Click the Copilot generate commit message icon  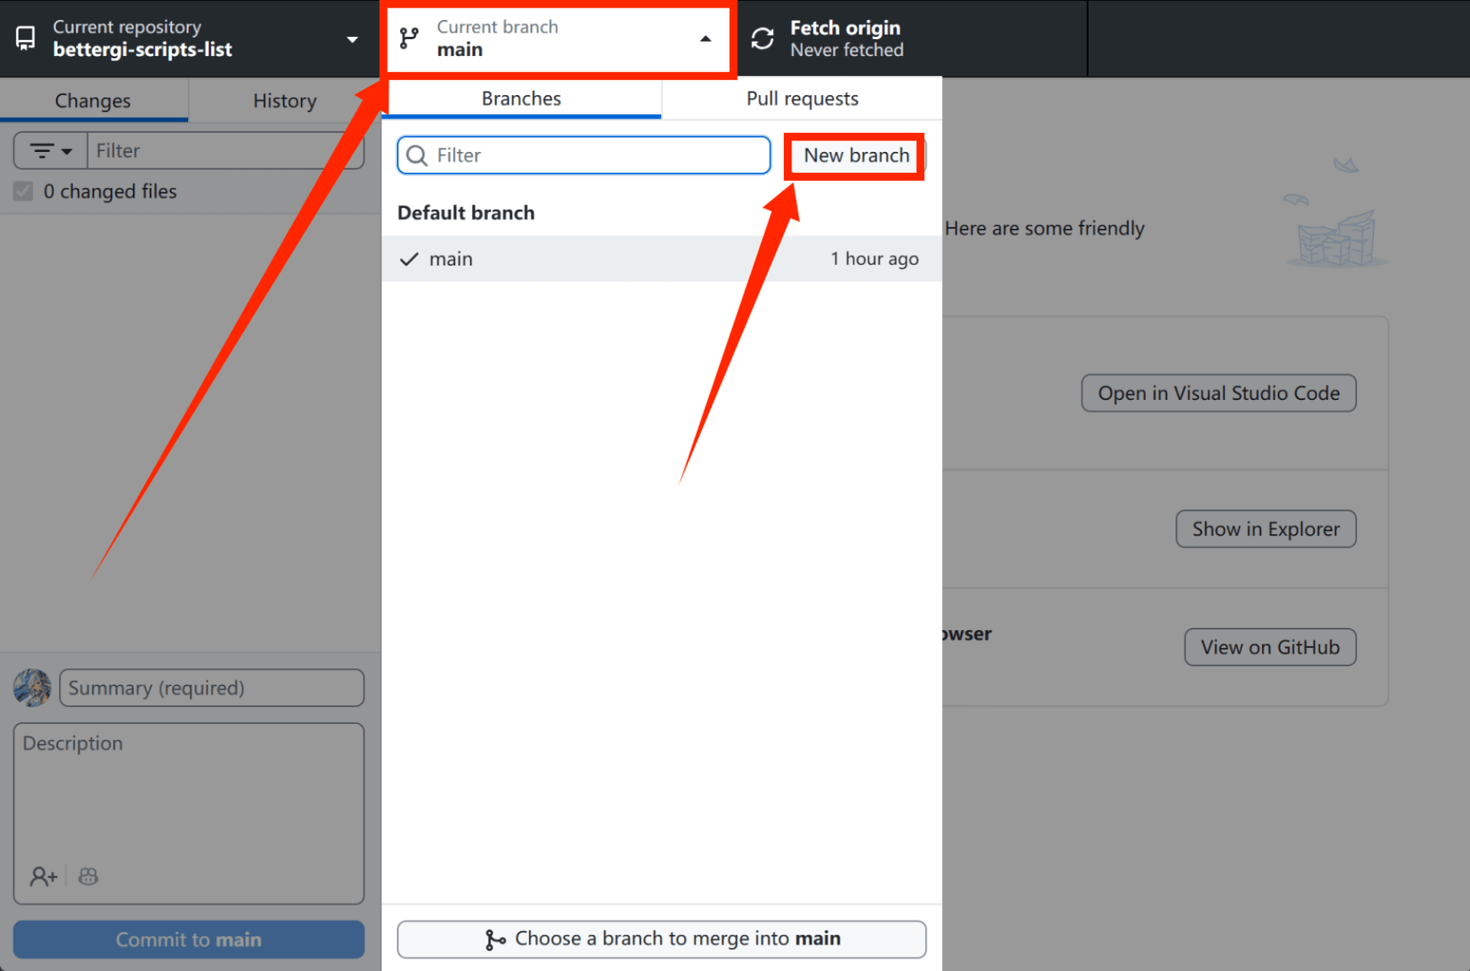click(88, 876)
